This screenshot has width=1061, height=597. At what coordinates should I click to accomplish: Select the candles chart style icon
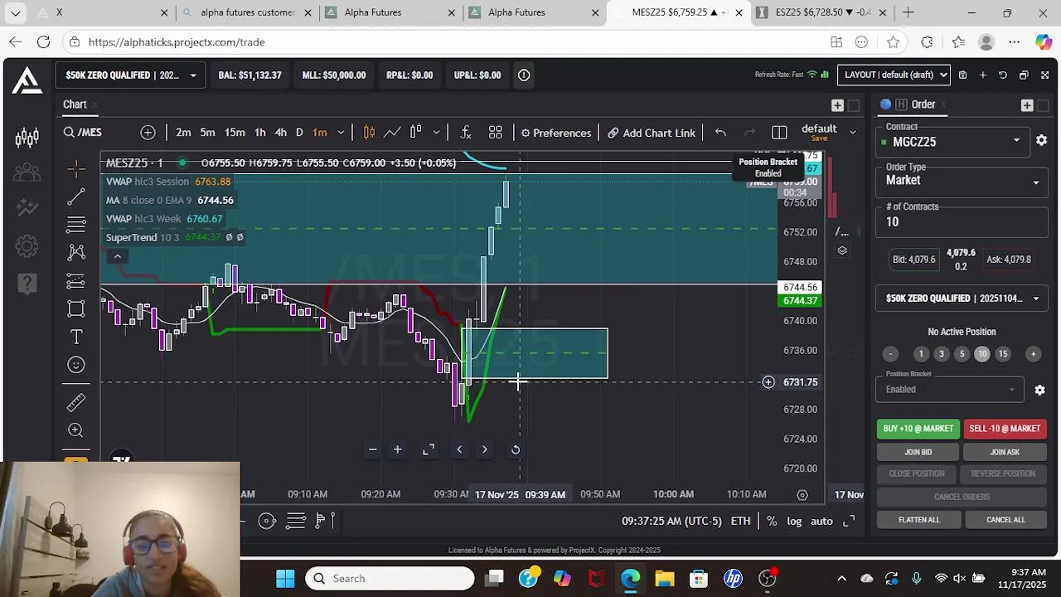(369, 133)
